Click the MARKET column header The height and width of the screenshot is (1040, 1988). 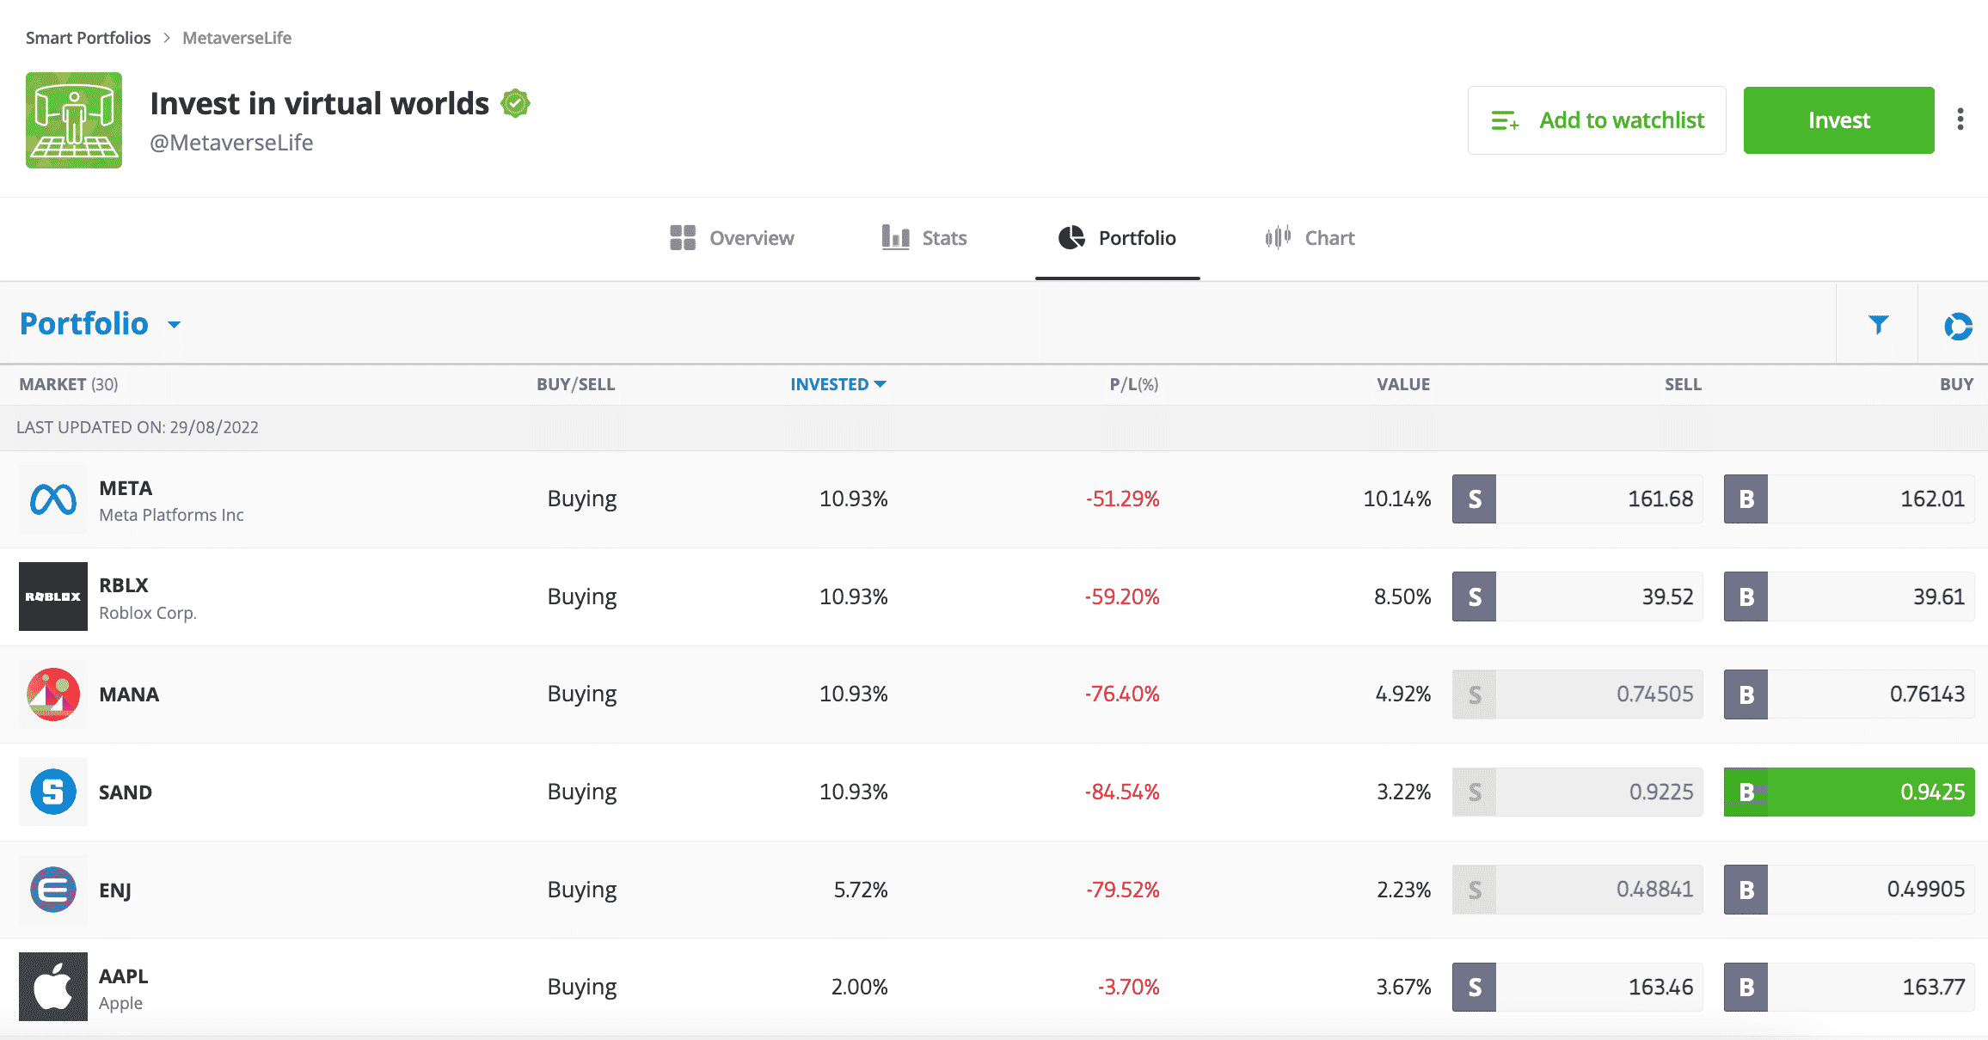pos(69,384)
